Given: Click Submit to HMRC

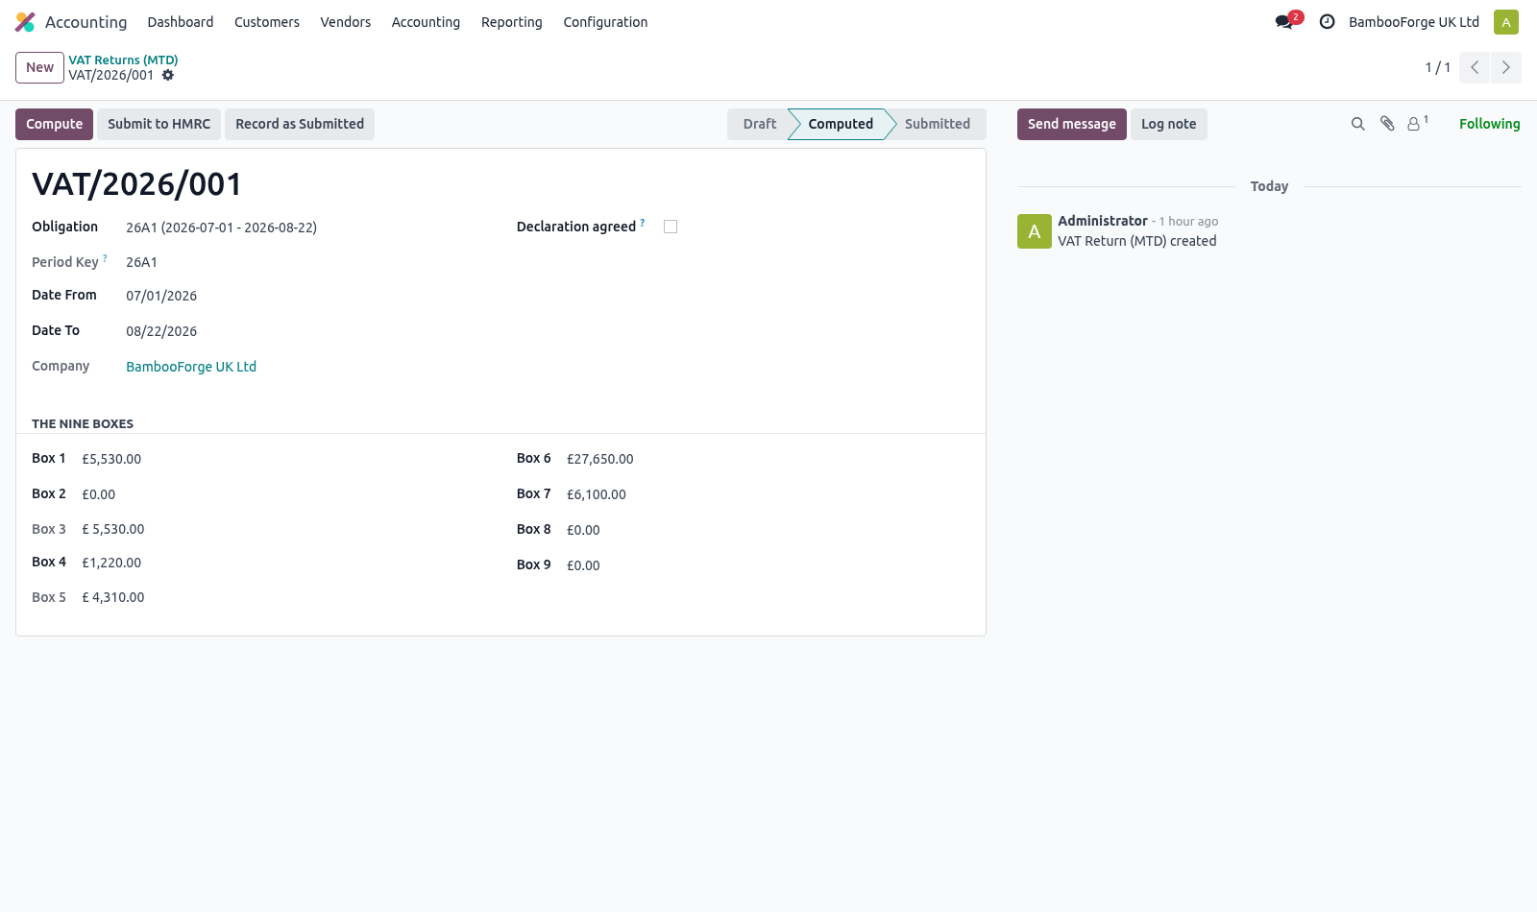Looking at the screenshot, I should tap(159, 124).
